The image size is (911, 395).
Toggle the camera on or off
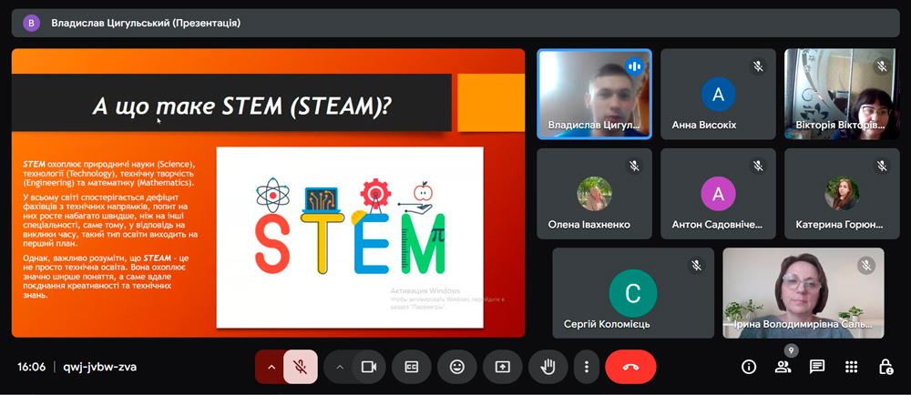[369, 367]
